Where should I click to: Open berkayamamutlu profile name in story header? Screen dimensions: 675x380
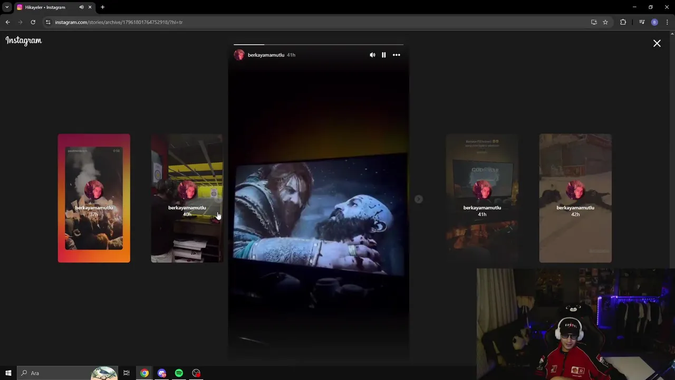[266, 55]
